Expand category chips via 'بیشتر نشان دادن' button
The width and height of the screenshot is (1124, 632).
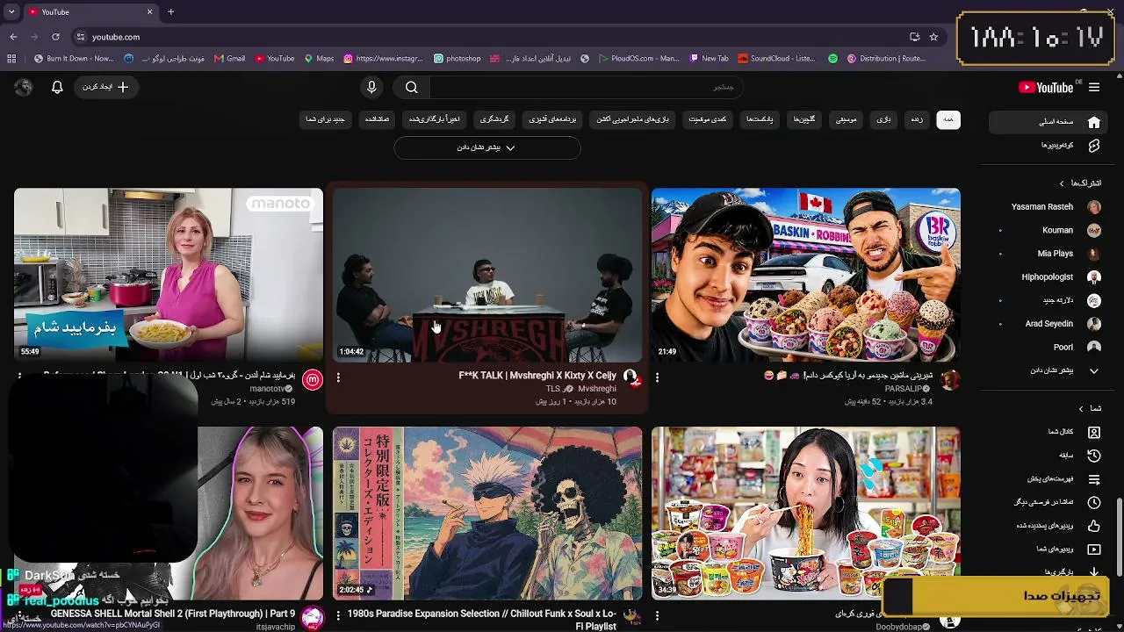(487, 147)
